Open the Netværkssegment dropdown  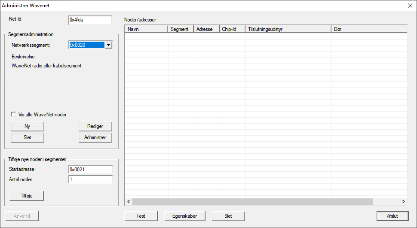click(x=108, y=45)
